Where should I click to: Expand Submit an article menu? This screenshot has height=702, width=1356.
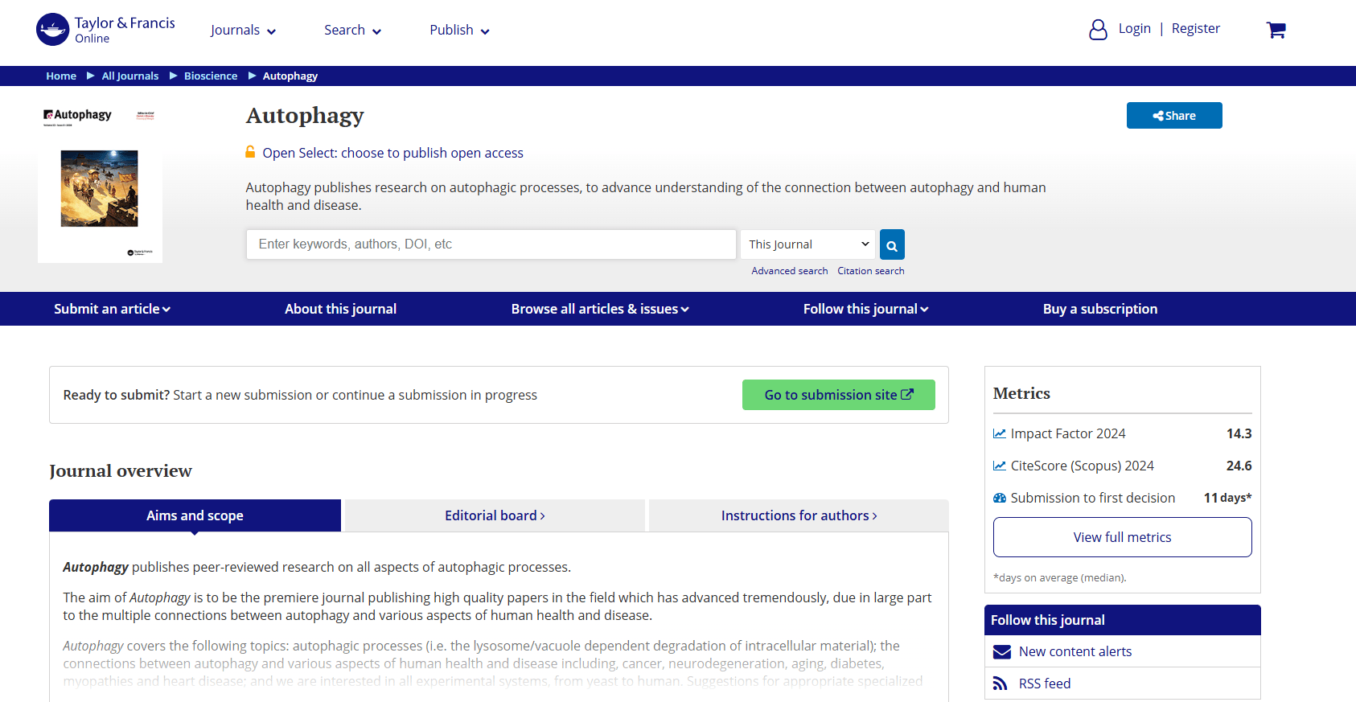click(x=112, y=309)
